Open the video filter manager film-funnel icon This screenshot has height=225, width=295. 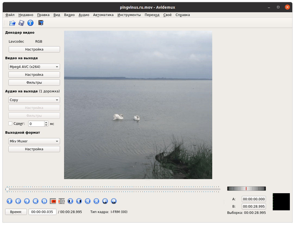(41, 23)
